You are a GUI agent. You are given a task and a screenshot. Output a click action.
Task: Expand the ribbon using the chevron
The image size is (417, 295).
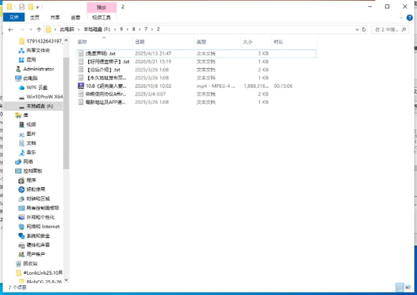click(401, 18)
